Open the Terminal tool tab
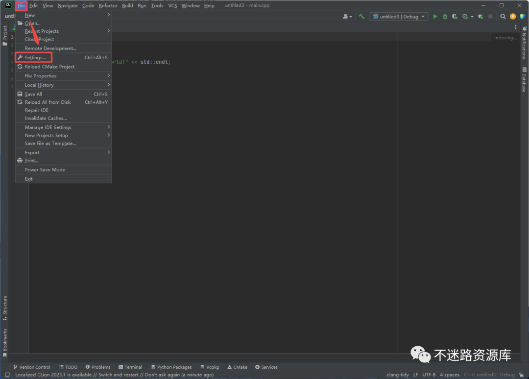 130,367
